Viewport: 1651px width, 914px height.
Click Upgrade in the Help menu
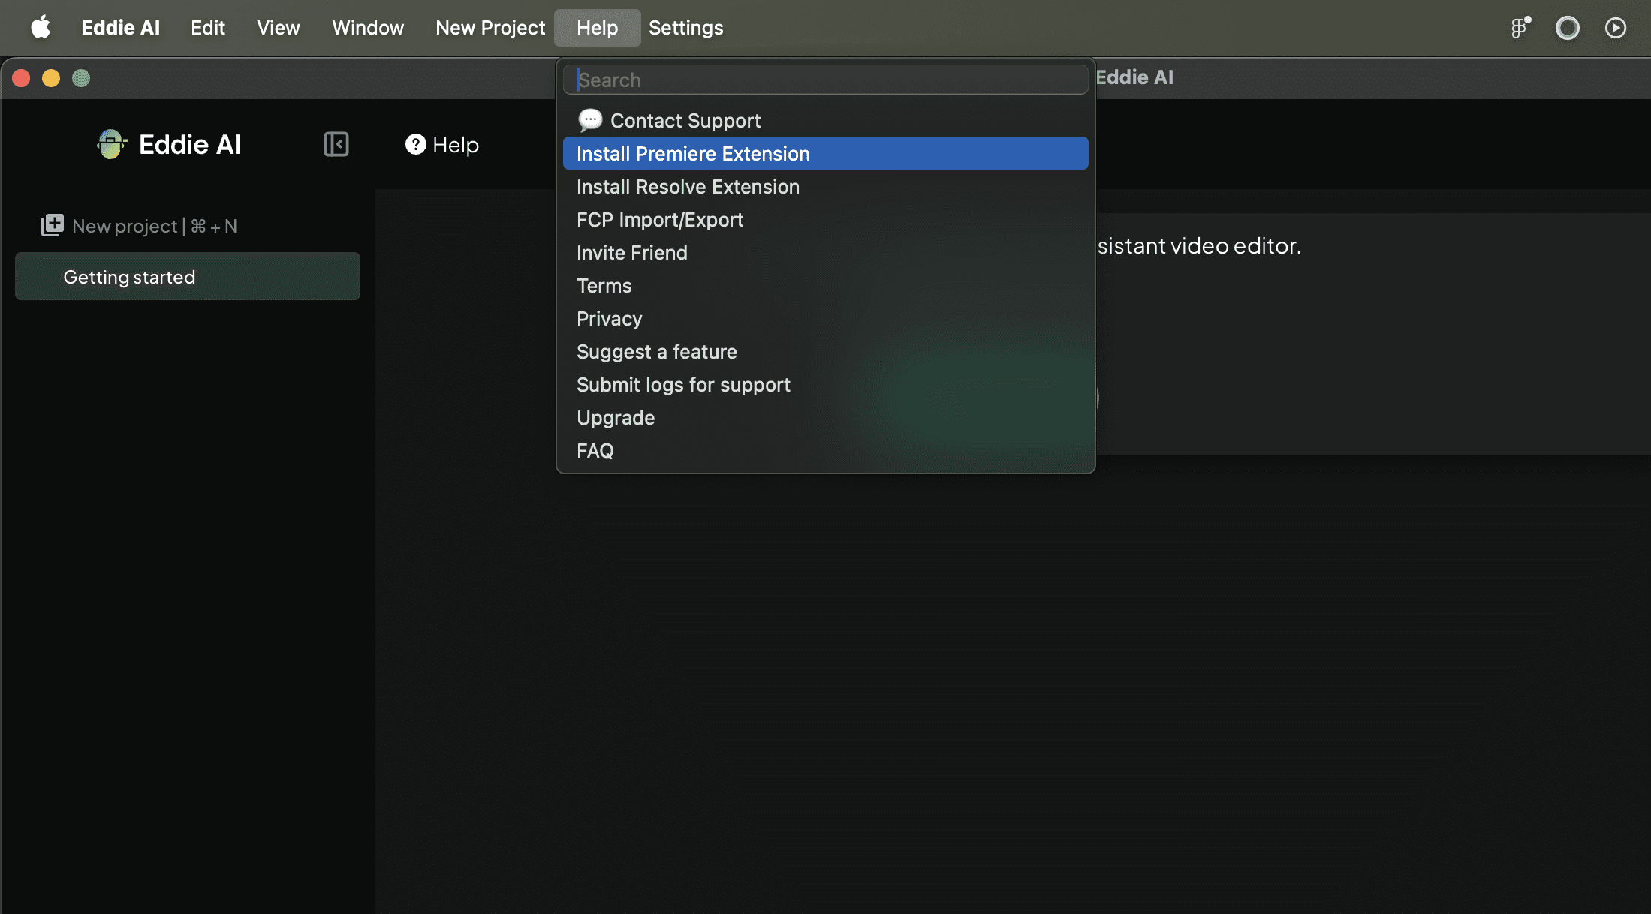pos(615,418)
